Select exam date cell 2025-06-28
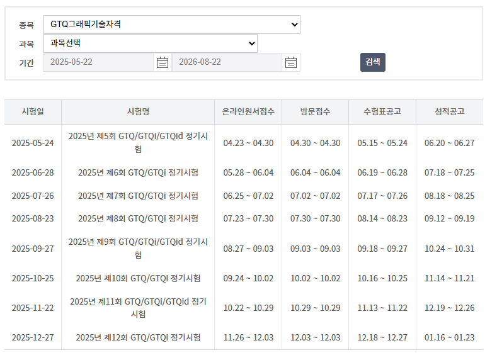Viewport: 497px width, 360px height. [33, 172]
